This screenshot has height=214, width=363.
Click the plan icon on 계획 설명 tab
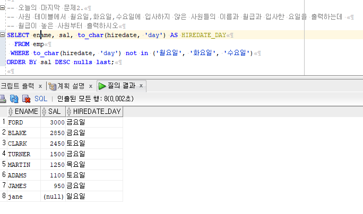pos(53,86)
